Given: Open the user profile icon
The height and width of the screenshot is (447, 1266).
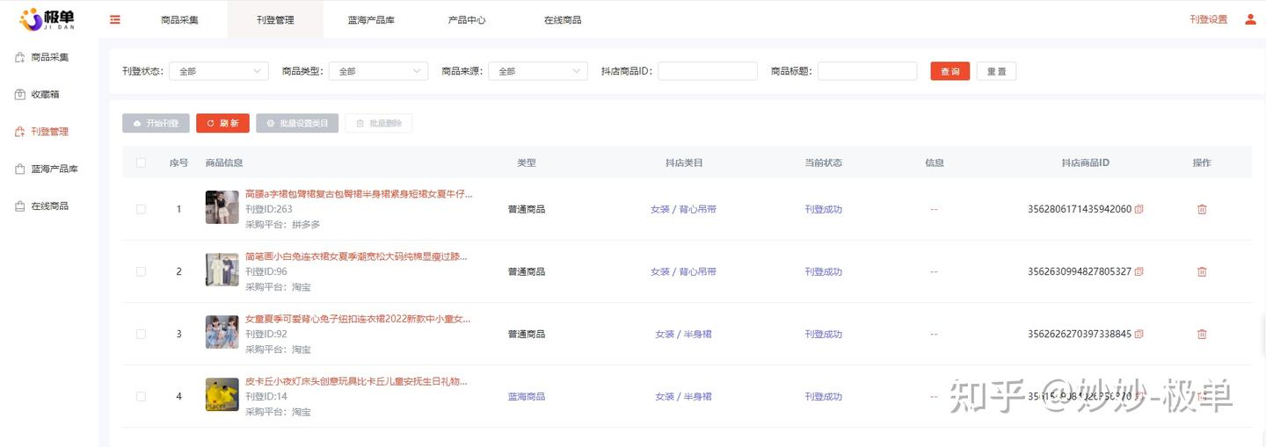Looking at the screenshot, I should tap(1250, 19).
